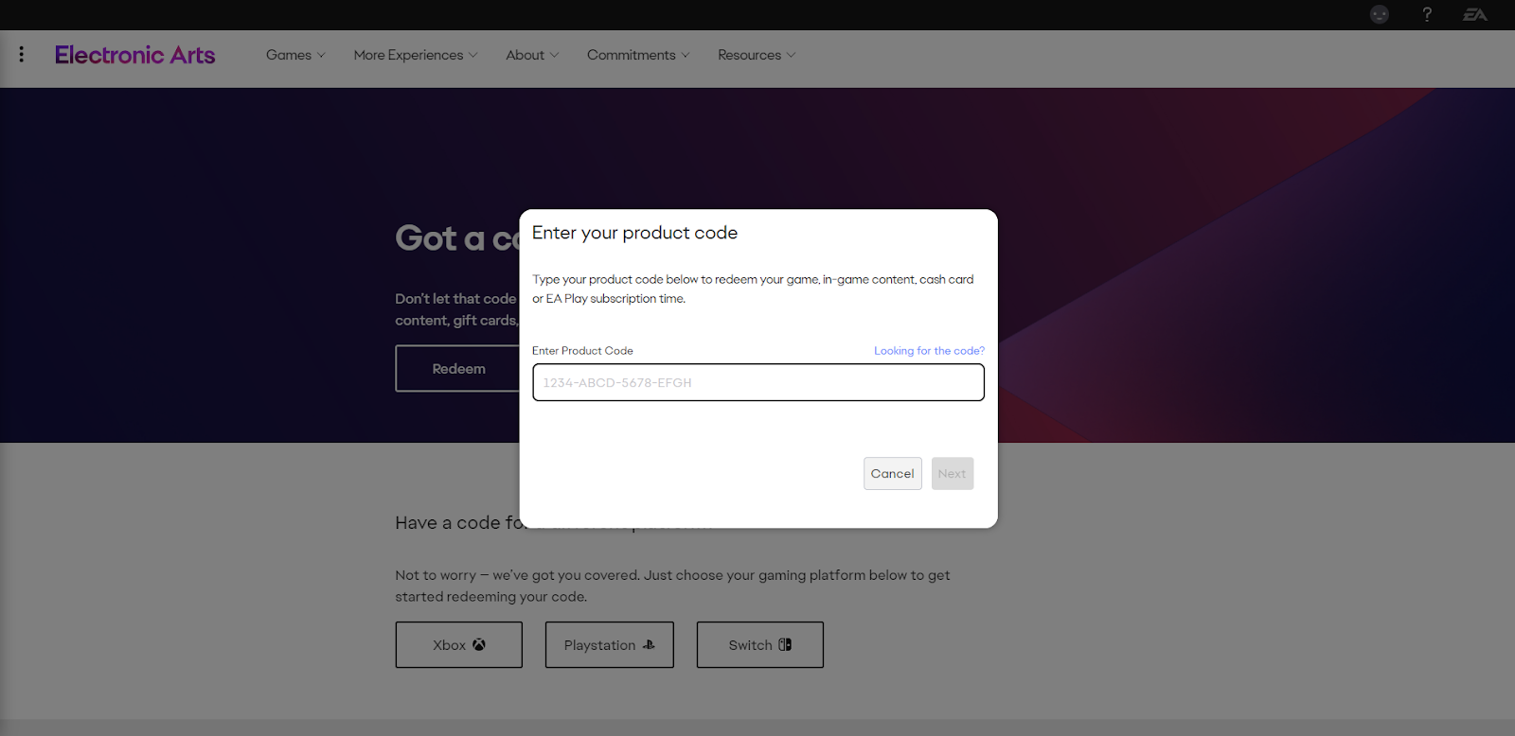
Task: Focus the Enter Product Code field
Action: click(758, 382)
